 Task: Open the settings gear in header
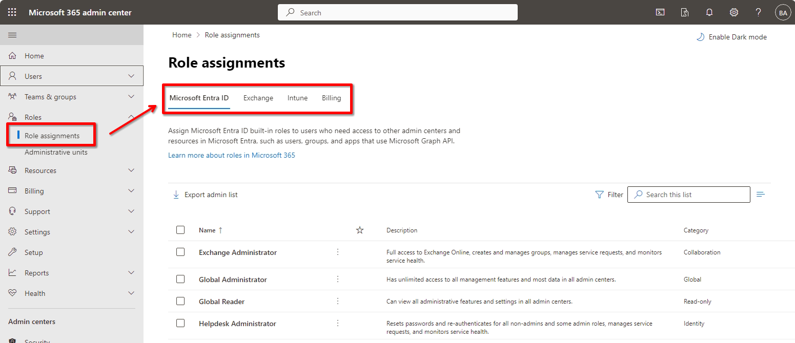(x=734, y=12)
